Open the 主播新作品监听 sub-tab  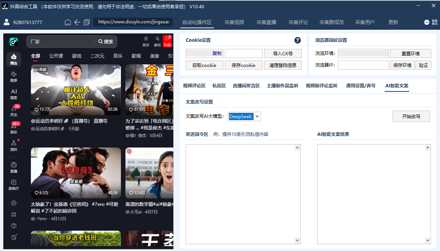[x=282, y=86]
